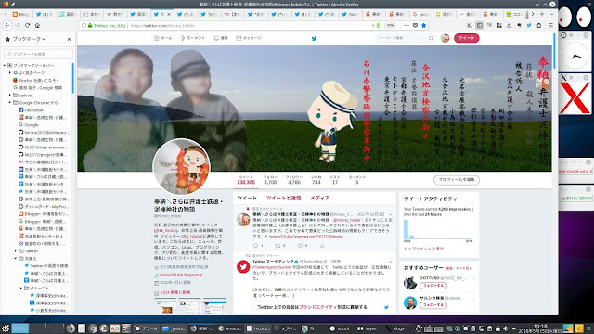Follow GOTTUSO suggested user

point(433,286)
